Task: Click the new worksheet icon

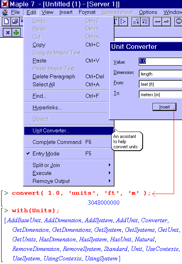Action: coord(6,21)
